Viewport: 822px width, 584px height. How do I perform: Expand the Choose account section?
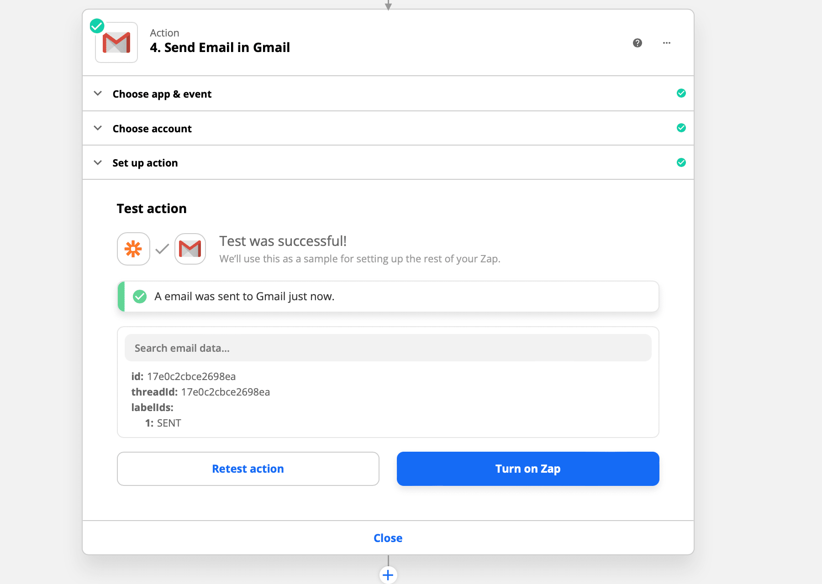click(388, 128)
